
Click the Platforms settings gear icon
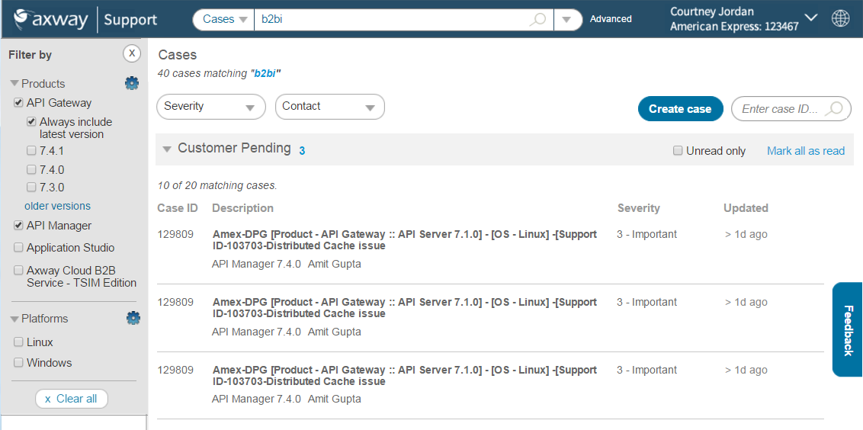click(133, 318)
